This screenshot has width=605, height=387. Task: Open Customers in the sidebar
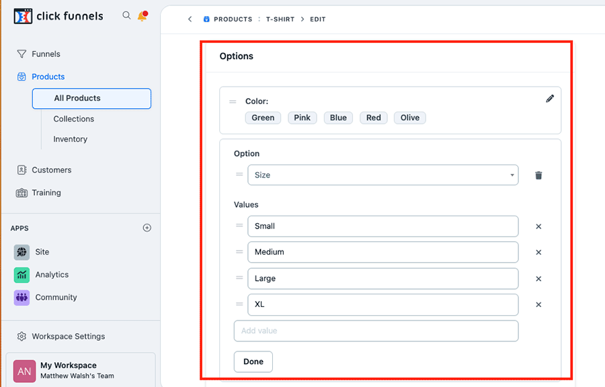coord(52,170)
